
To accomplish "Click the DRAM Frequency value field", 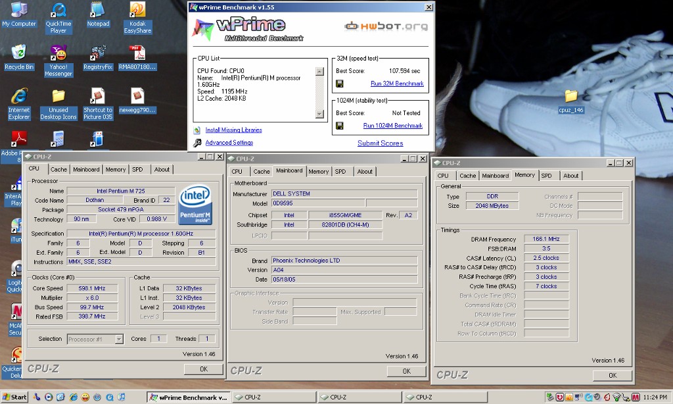I will click(546, 239).
